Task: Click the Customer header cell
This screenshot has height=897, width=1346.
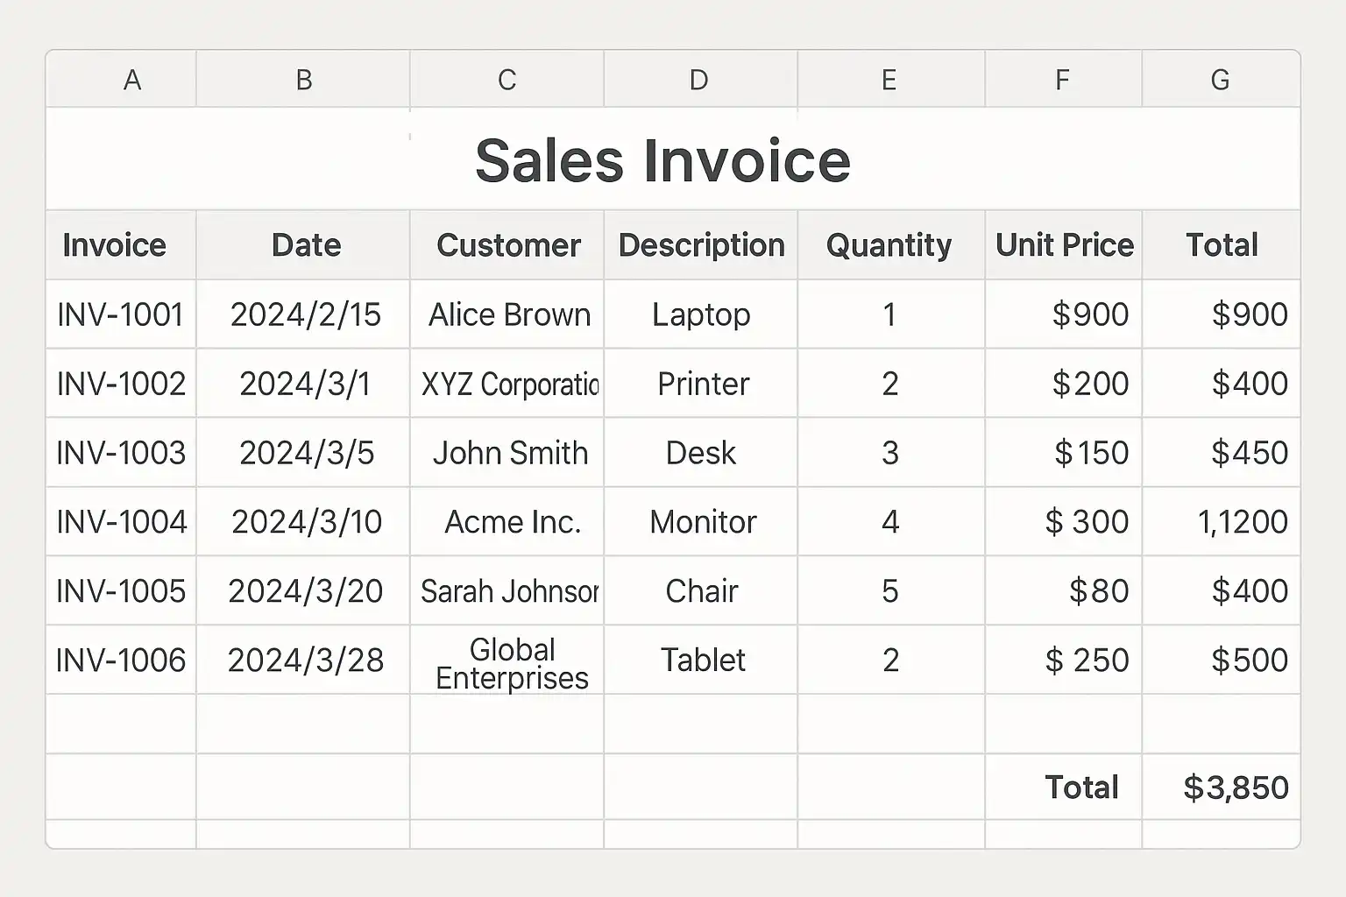Action: [x=508, y=245]
